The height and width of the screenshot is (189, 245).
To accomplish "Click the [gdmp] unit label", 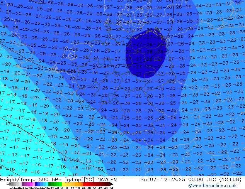I will (x=73, y=180).
